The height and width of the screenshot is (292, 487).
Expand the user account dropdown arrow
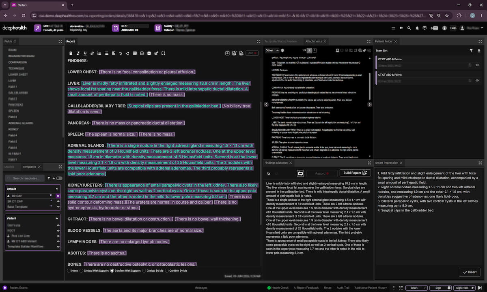[x=483, y=28]
